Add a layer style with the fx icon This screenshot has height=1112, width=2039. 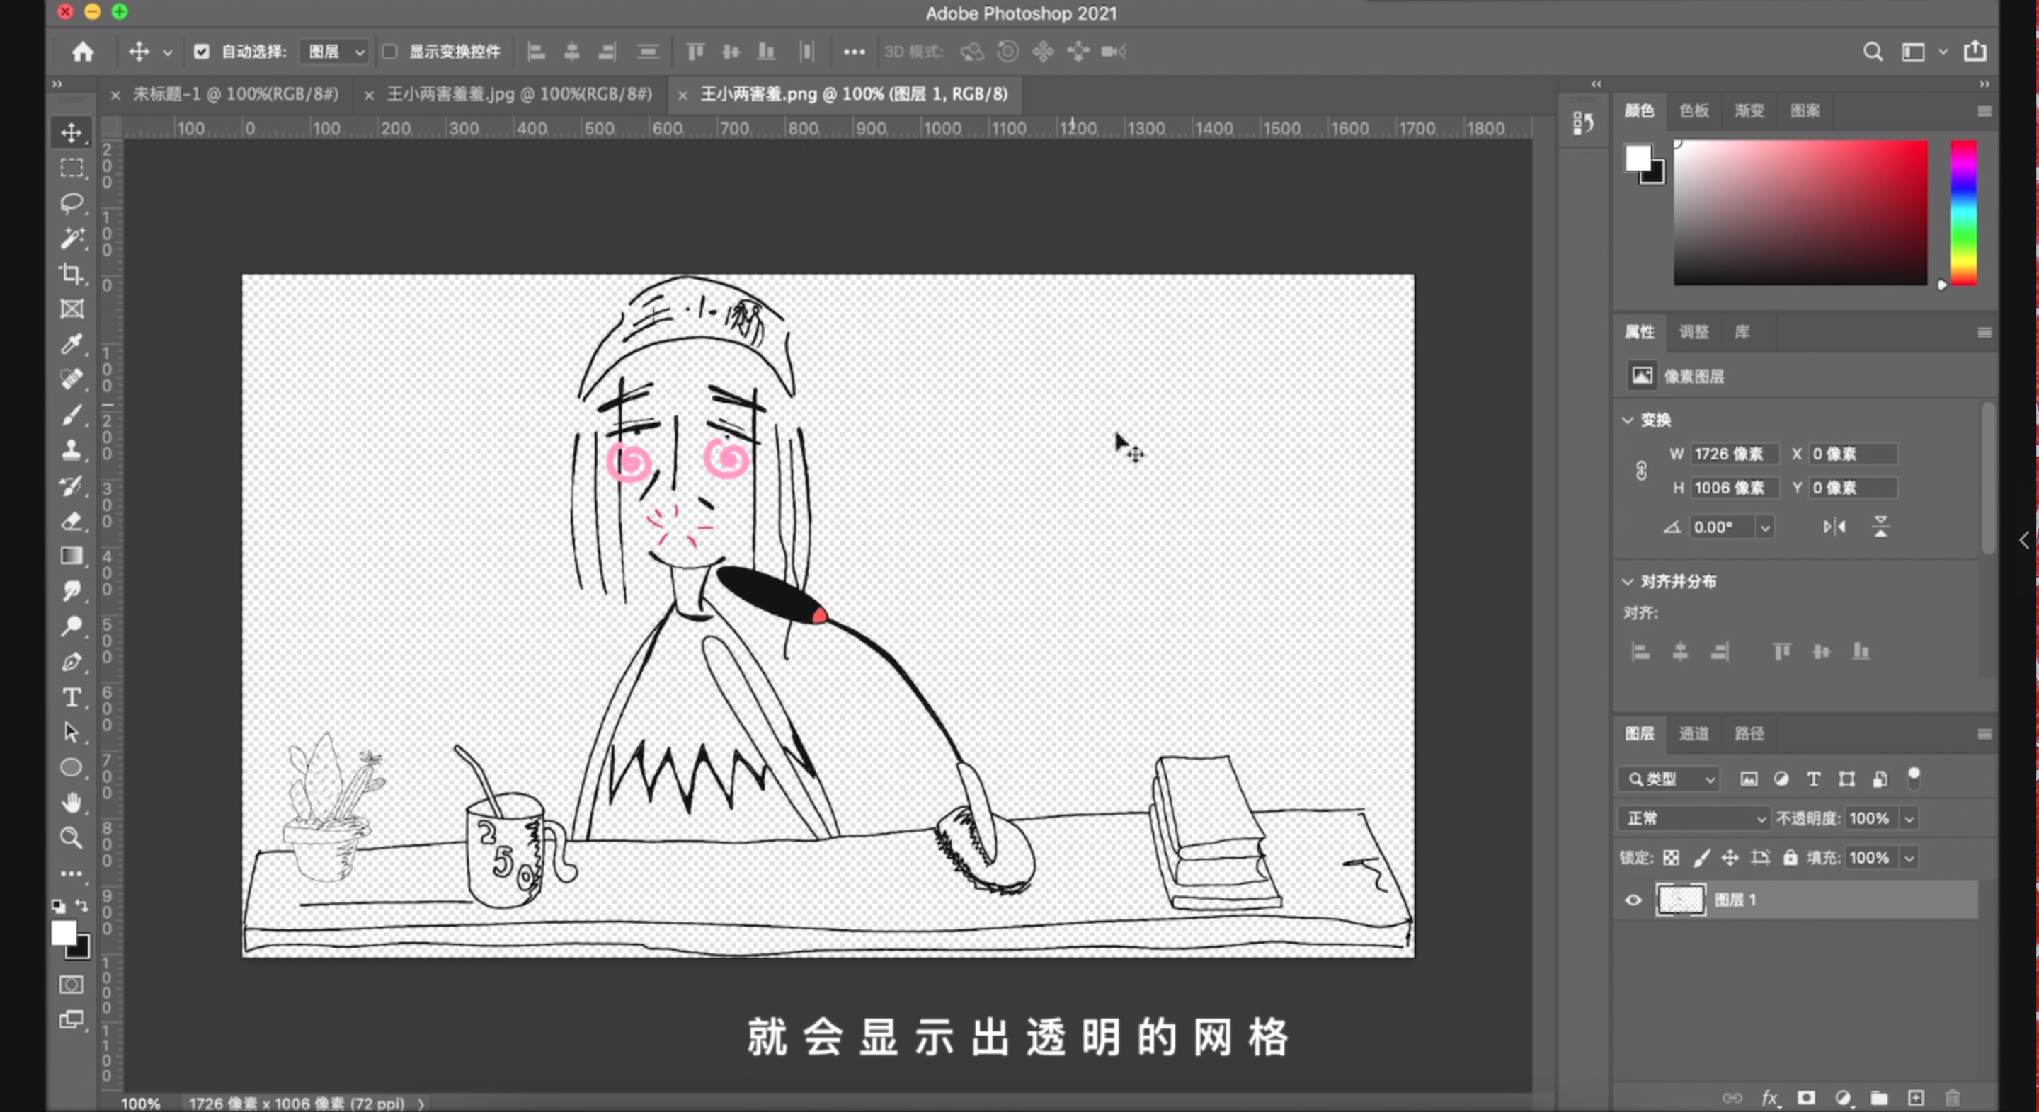pos(1771,1099)
